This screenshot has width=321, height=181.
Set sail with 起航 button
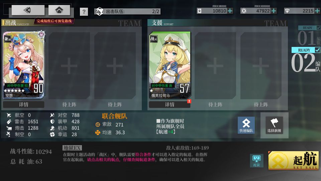coord(294,161)
